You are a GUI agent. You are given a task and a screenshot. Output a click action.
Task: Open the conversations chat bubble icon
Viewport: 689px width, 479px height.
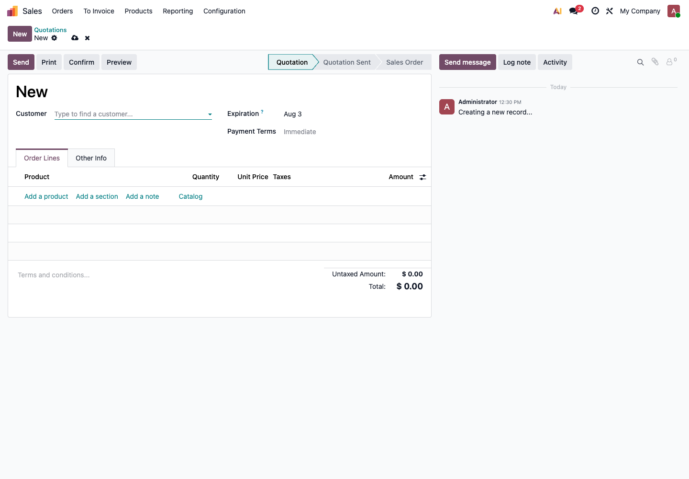coord(574,11)
